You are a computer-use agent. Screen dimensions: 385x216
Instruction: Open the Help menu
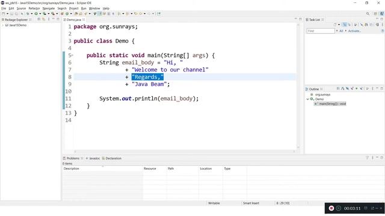pyautogui.click(x=106, y=8)
